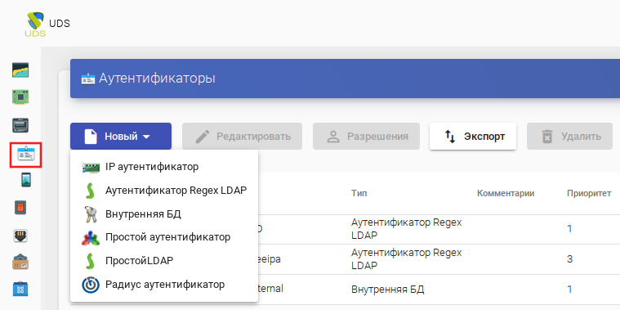Click the Разрешения button
This screenshot has width=620, height=310.
[366, 137]
